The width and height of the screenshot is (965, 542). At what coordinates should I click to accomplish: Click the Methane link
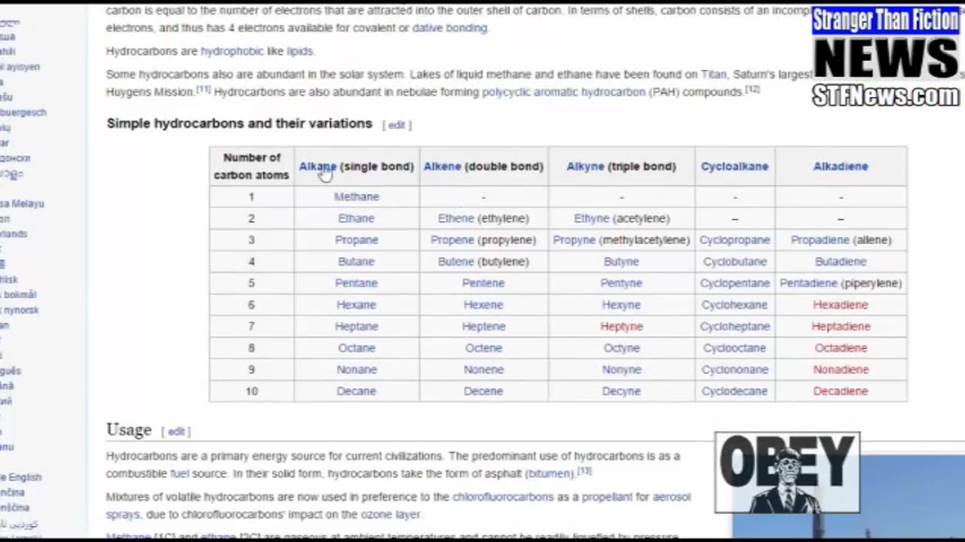pyautogui.click(x=357, y=196)
